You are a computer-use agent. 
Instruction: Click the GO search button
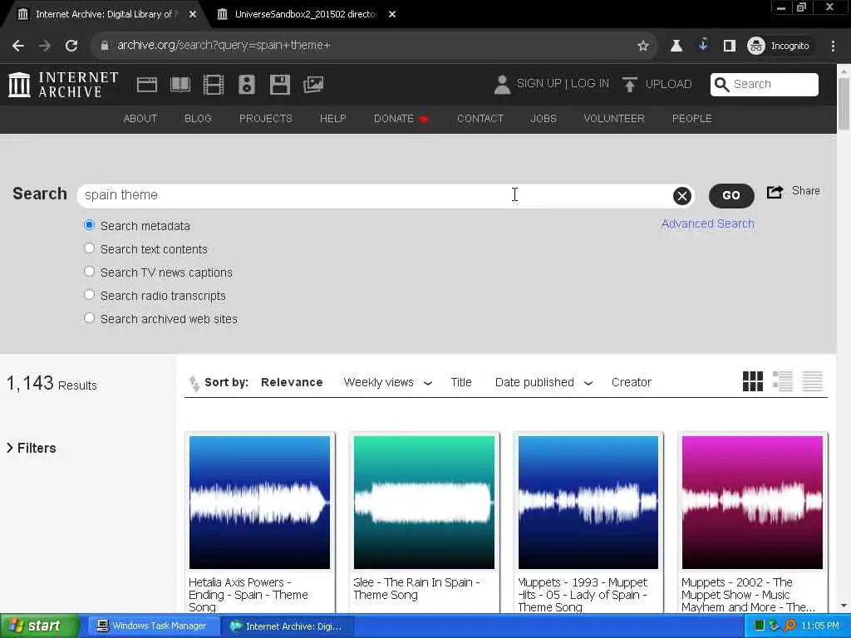click(731, 196)
